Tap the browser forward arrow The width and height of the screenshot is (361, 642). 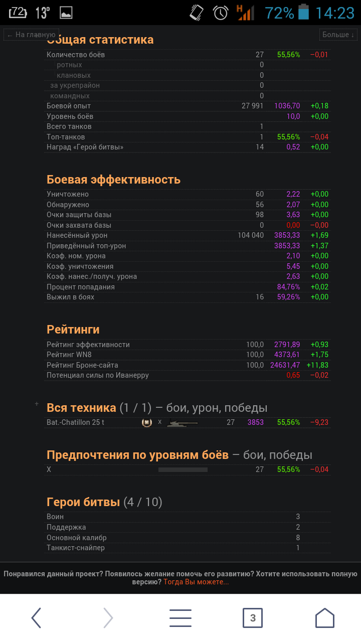point(108,618)
